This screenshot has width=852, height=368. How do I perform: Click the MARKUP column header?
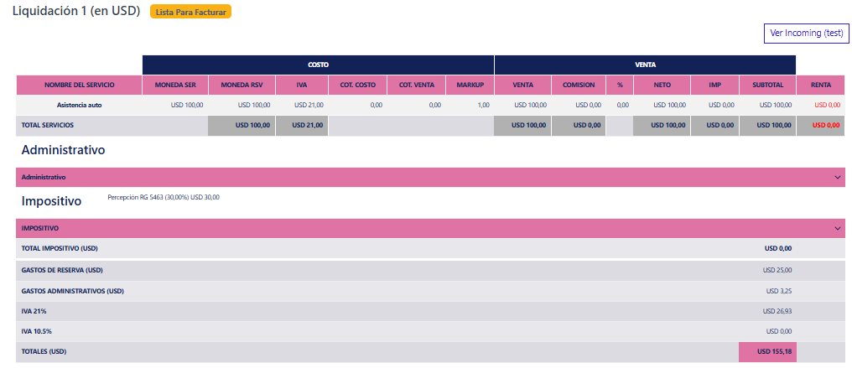[x=470, y=86]
